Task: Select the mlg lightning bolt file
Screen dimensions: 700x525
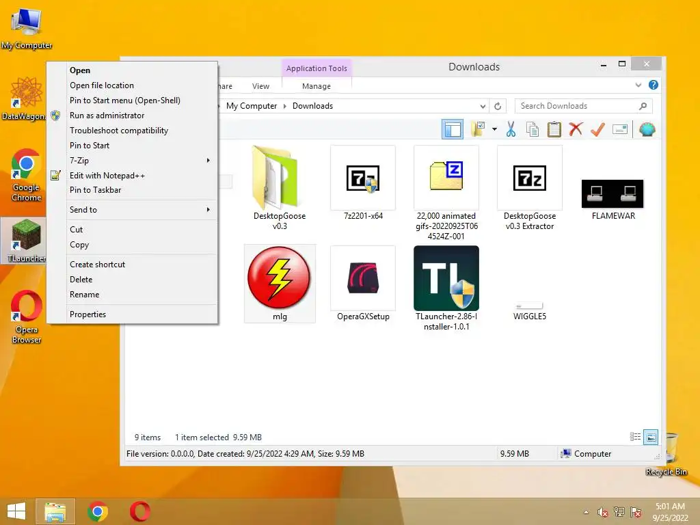Action: (280, 284)
